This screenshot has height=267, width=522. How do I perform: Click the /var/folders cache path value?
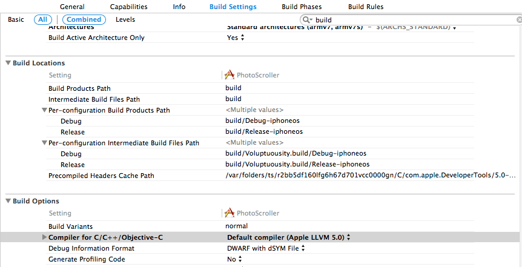(371, 176)
